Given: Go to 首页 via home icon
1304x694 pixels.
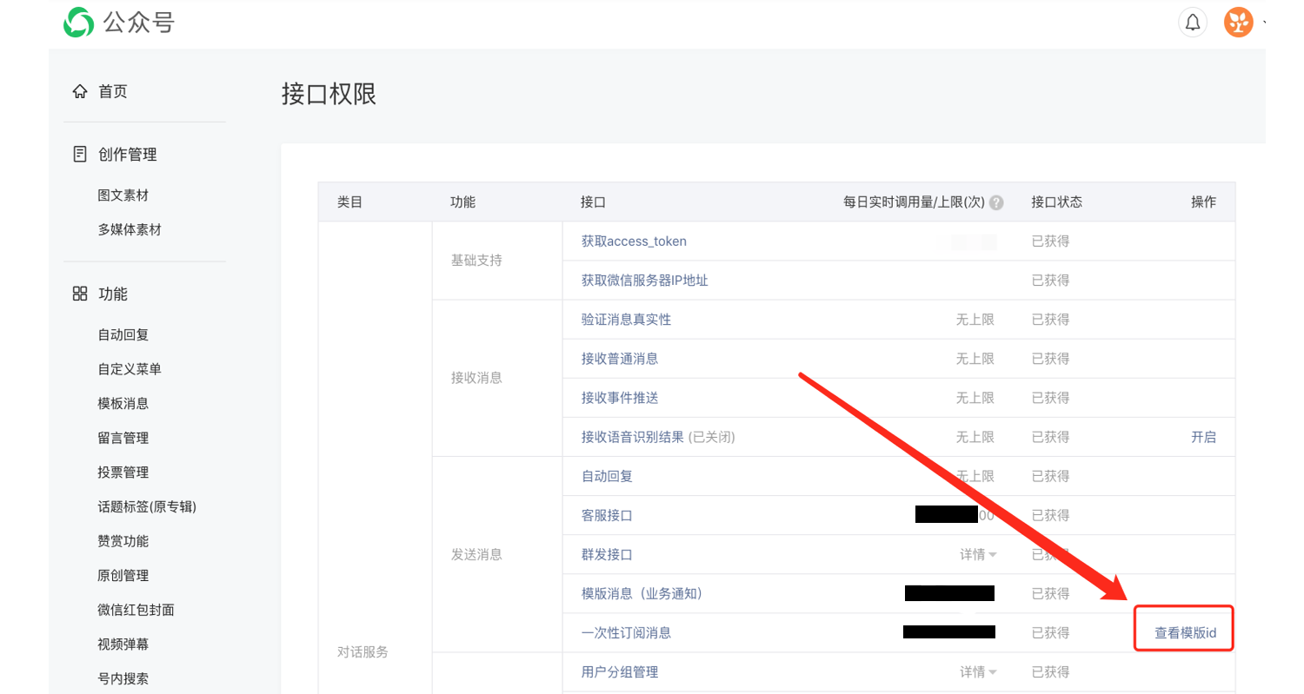Looking at the screenshot, I should coord(80,91).
